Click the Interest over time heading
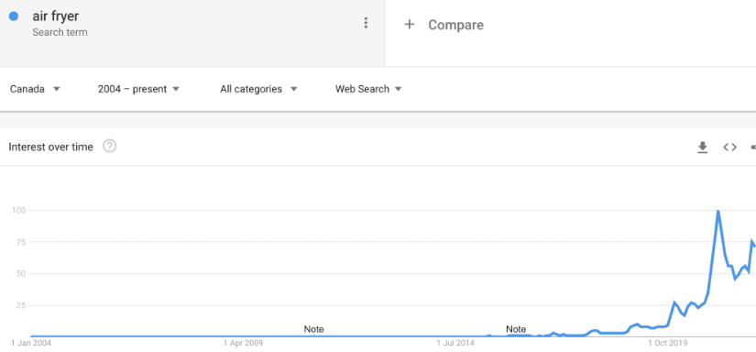756x352 pixels. pyautogui.click(x=50, y=147)
